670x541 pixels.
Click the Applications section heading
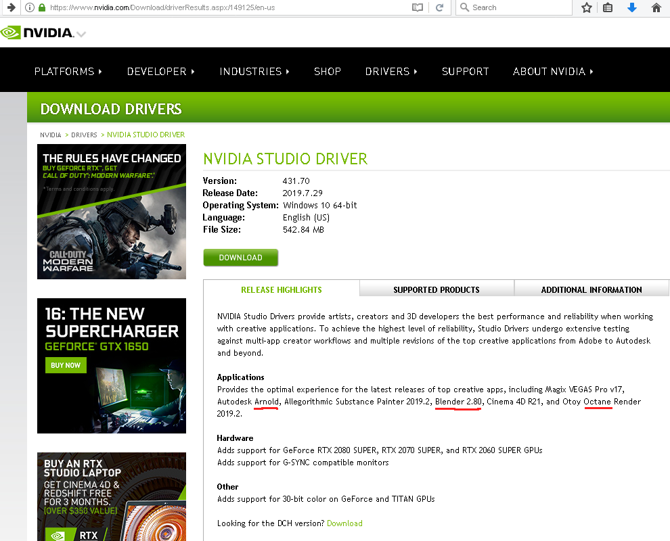240,377
